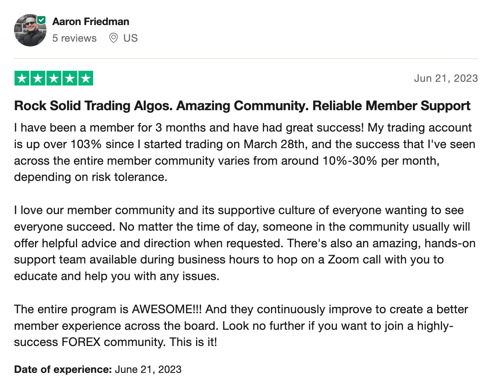
Task: Click the 'Jun 21, 2023' review date
Action: [x=446, y=78]
